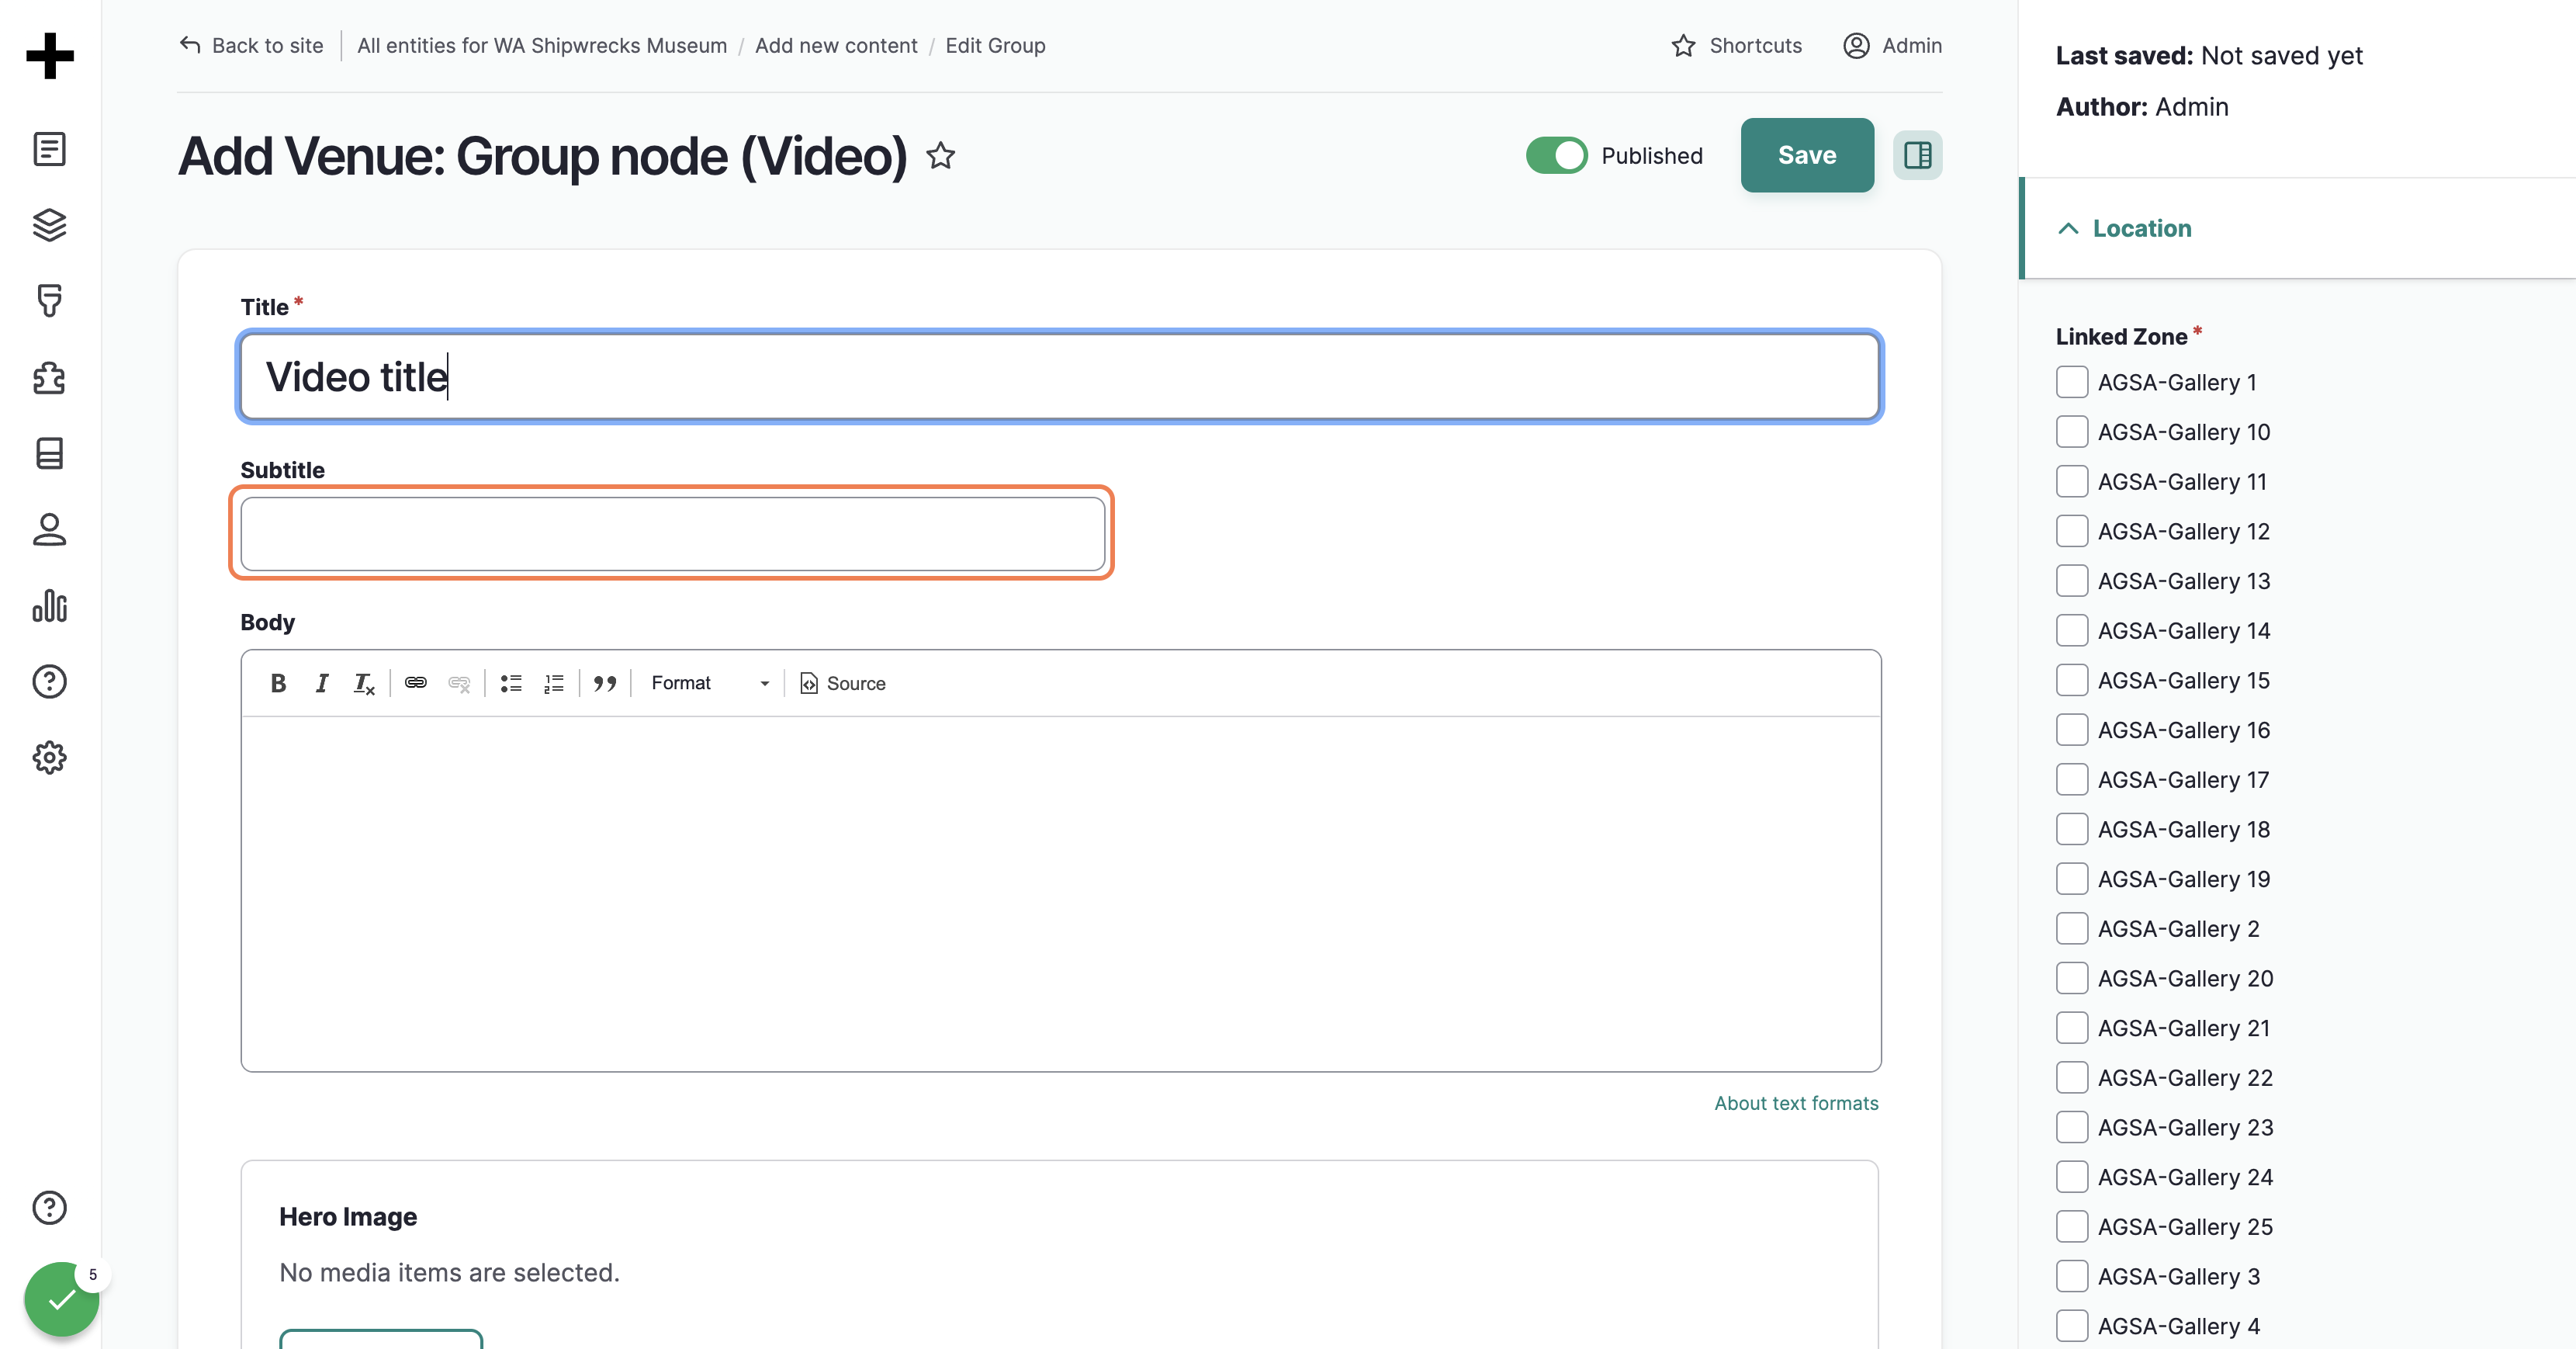Click the upper help question mark icon
The image size is (2576, 1349).
pyautogui.click(x=50, y=682)
